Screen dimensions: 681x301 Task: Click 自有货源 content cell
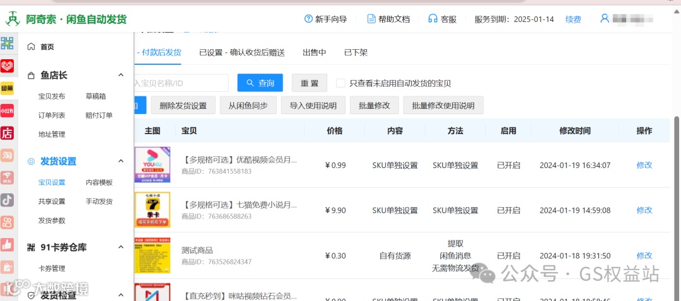point(395,256)
